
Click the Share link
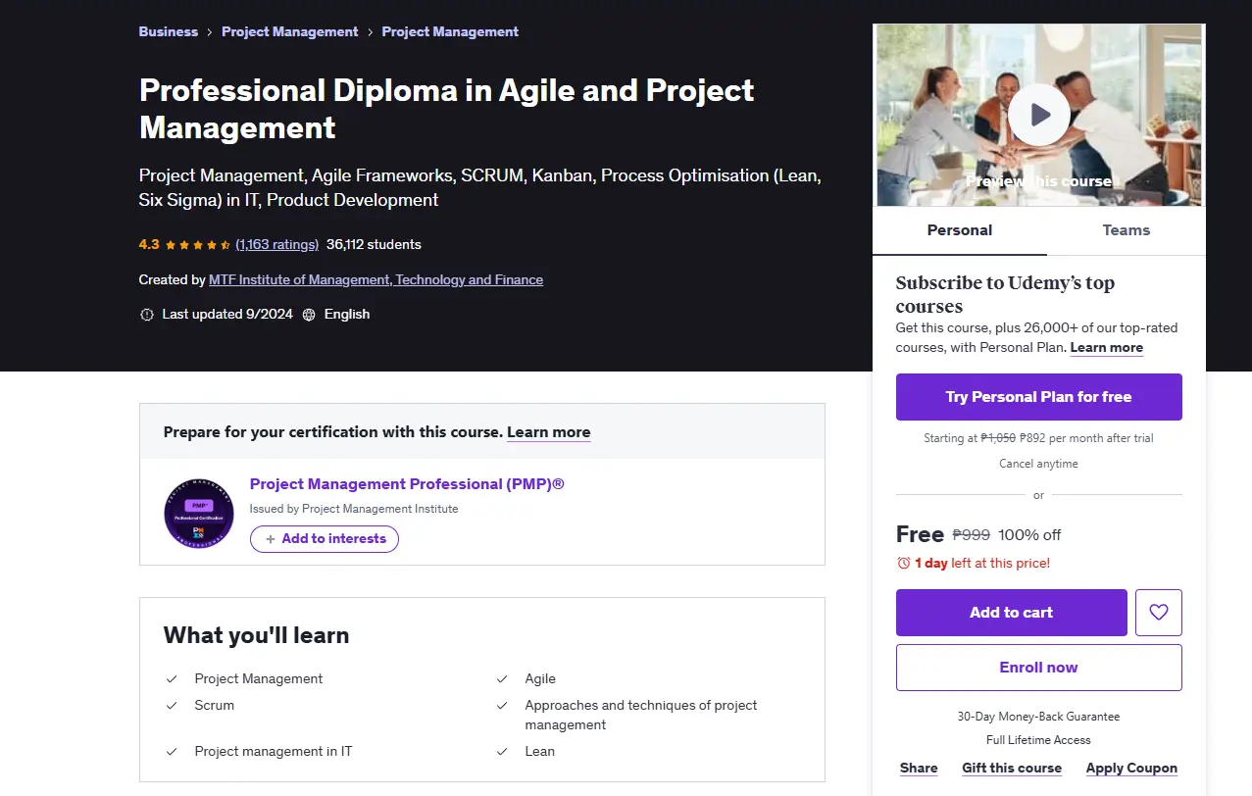919,769
